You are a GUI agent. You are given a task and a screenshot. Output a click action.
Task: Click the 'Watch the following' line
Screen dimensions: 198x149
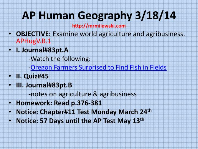pyautogui.click(x=60, y=59)
